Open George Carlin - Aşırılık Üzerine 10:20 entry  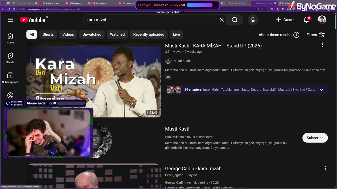(x=192, y=182)
